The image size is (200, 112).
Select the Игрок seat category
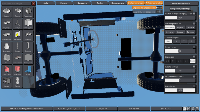click(28, 70)
